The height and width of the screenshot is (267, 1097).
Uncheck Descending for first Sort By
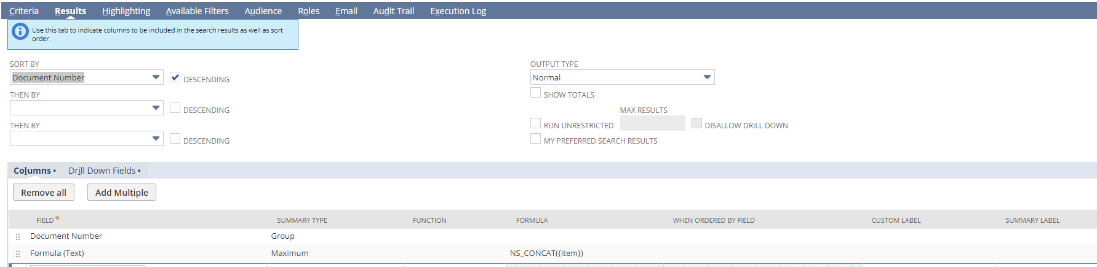click(175, 77)
